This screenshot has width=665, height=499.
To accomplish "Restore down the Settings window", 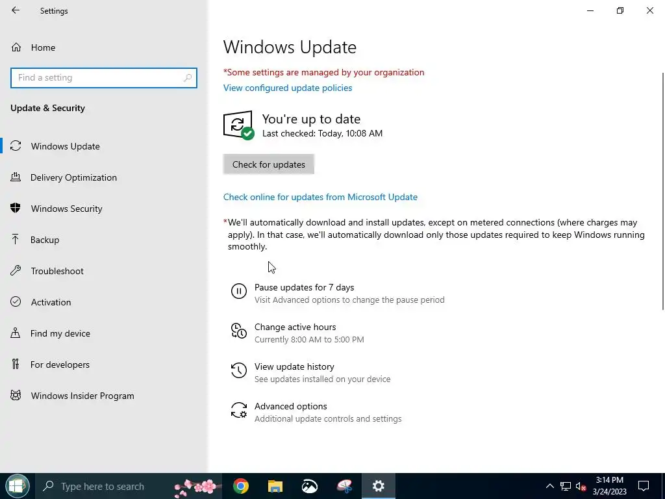I will tap(620, 10).
